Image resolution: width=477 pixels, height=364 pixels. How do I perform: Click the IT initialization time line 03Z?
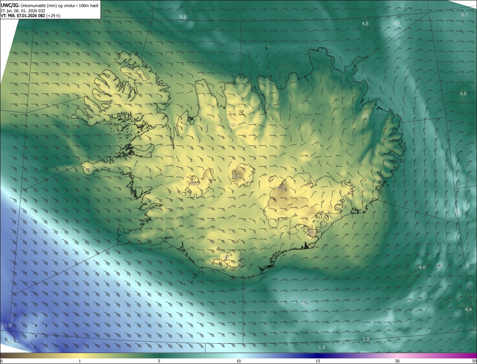pos(23,11)
